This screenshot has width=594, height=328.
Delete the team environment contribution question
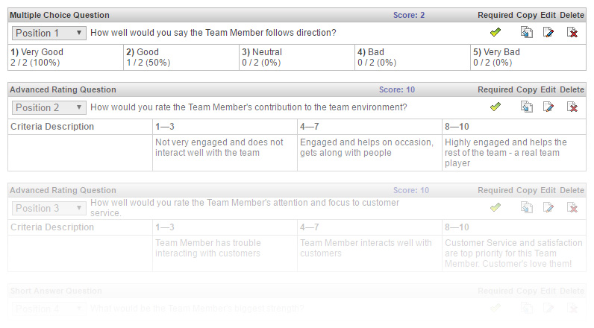click(572, 107)
